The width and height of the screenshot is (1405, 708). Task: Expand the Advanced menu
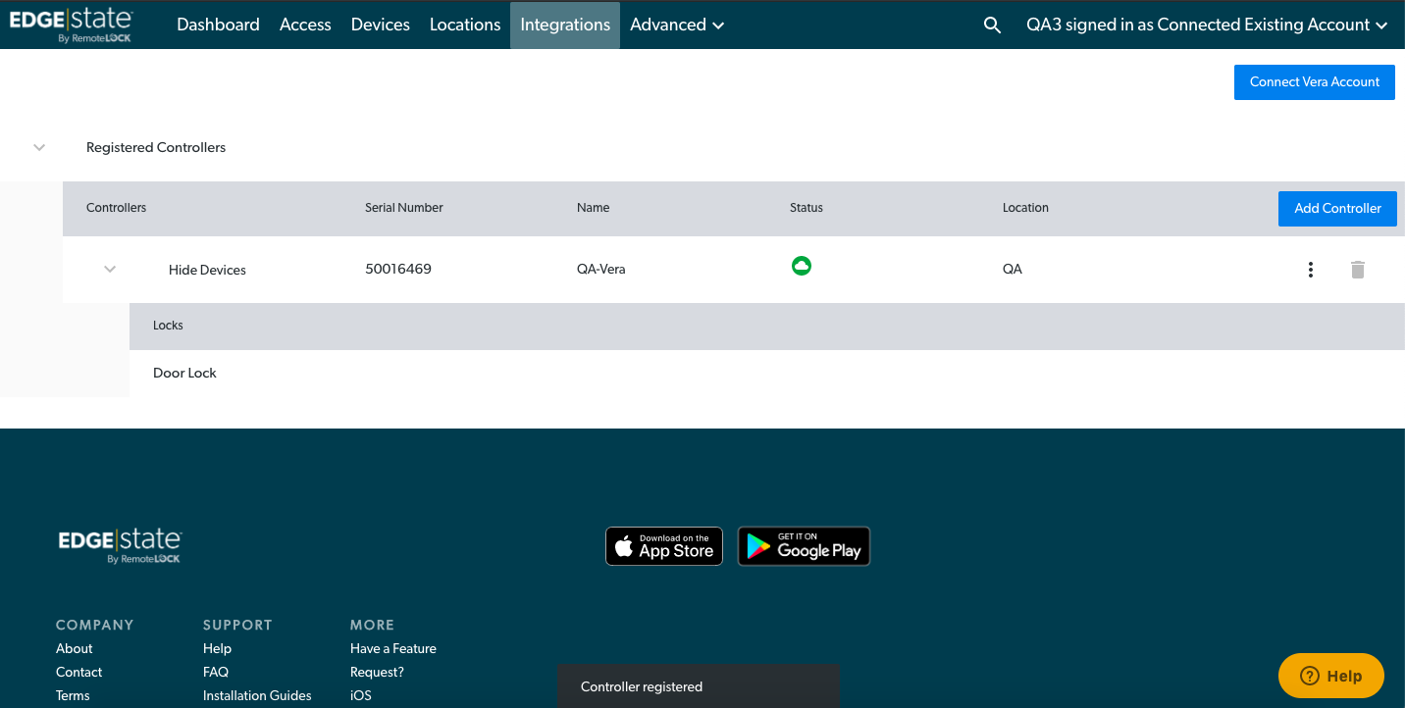[676, 25]
